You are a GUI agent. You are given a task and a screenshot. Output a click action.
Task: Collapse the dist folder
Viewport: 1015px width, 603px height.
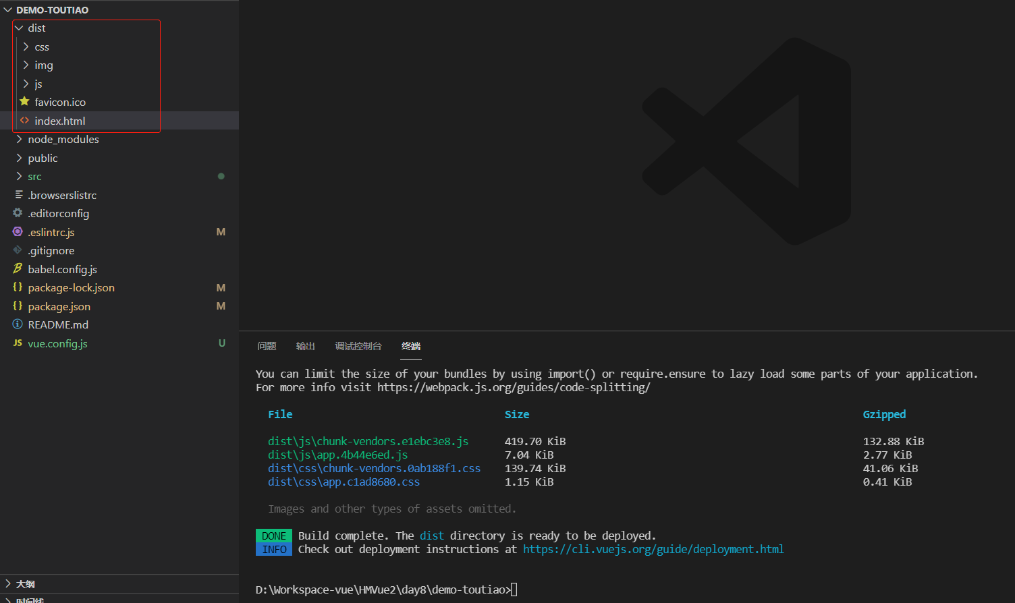19,28
